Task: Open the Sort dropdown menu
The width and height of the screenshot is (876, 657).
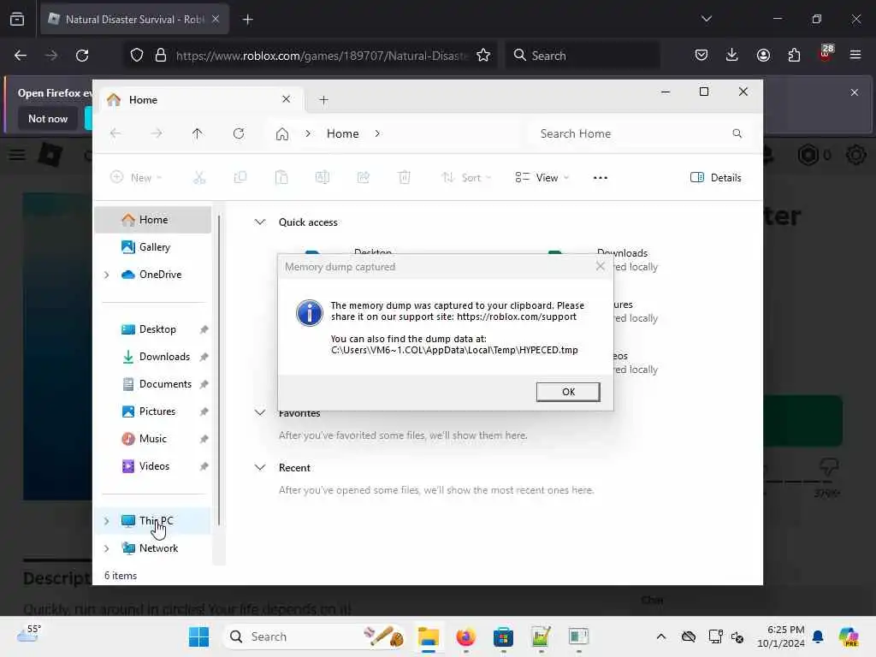Action: 466,178
